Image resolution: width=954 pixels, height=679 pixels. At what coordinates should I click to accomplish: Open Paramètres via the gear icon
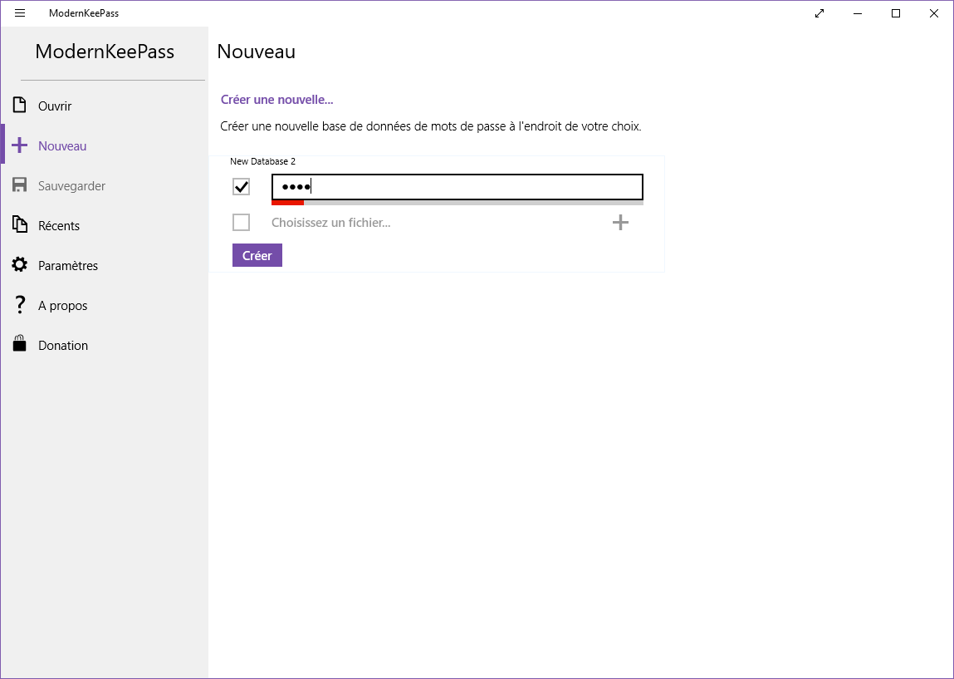(x=20, y=265)
